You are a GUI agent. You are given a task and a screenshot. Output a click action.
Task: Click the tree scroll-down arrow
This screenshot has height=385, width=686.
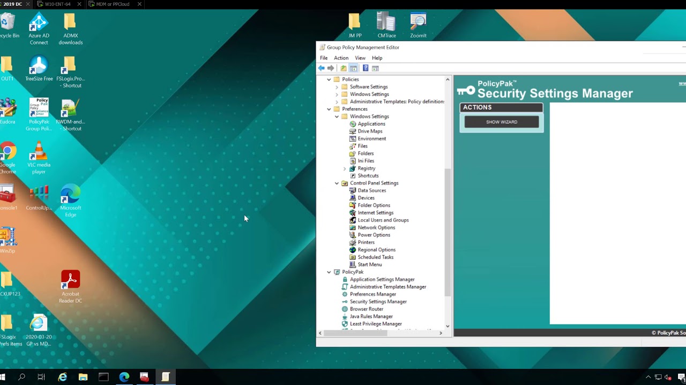[448, 326]
